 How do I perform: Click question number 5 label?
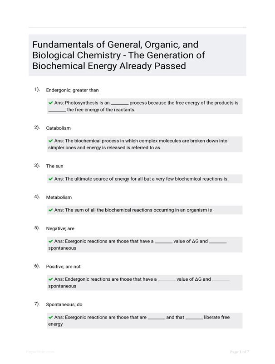37,228
